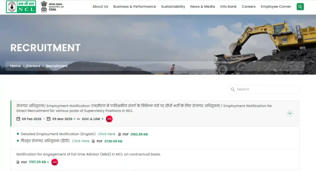316x171 pixels.
Task: Click the NCL logo
Action: [21, 7]
